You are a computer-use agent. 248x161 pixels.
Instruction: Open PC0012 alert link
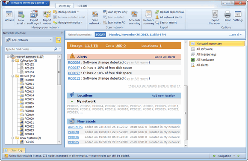click(x=74, y=78)
